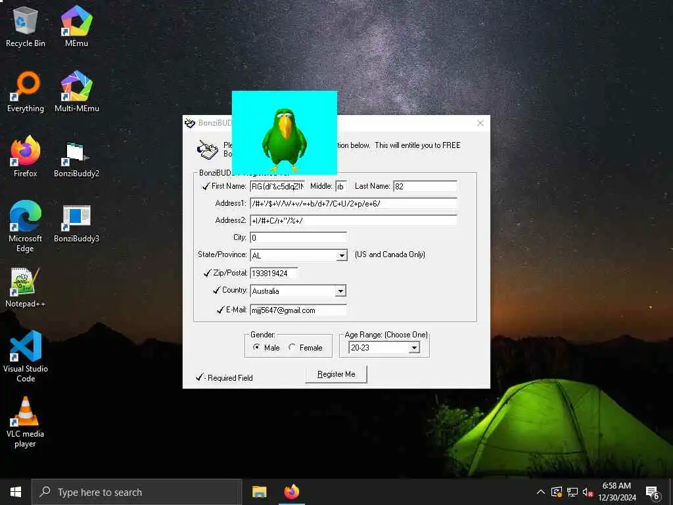Click the Register Me button
This screenshot has width=673, height=505.
336,374
